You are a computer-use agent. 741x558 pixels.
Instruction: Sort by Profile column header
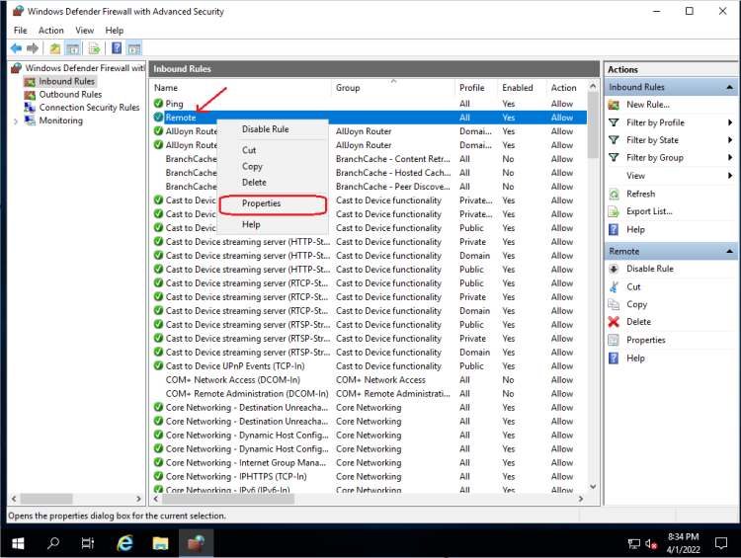476,88
